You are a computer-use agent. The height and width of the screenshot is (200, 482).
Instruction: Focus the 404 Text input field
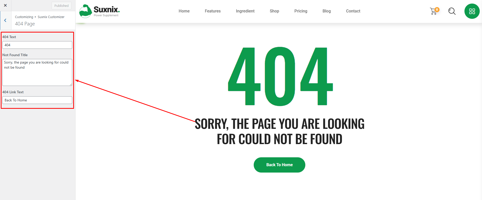tap(37, 45)
